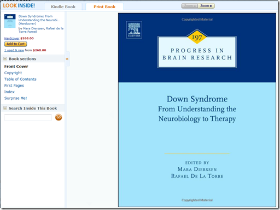Open the book cover thumbnail in sidebar

[10, 21]
